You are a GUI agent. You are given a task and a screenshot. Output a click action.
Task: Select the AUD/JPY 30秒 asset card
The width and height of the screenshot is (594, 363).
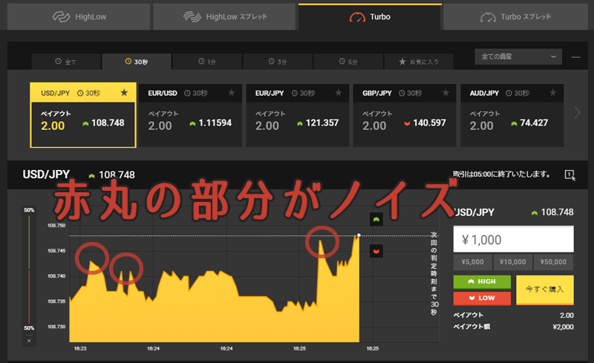512,115
